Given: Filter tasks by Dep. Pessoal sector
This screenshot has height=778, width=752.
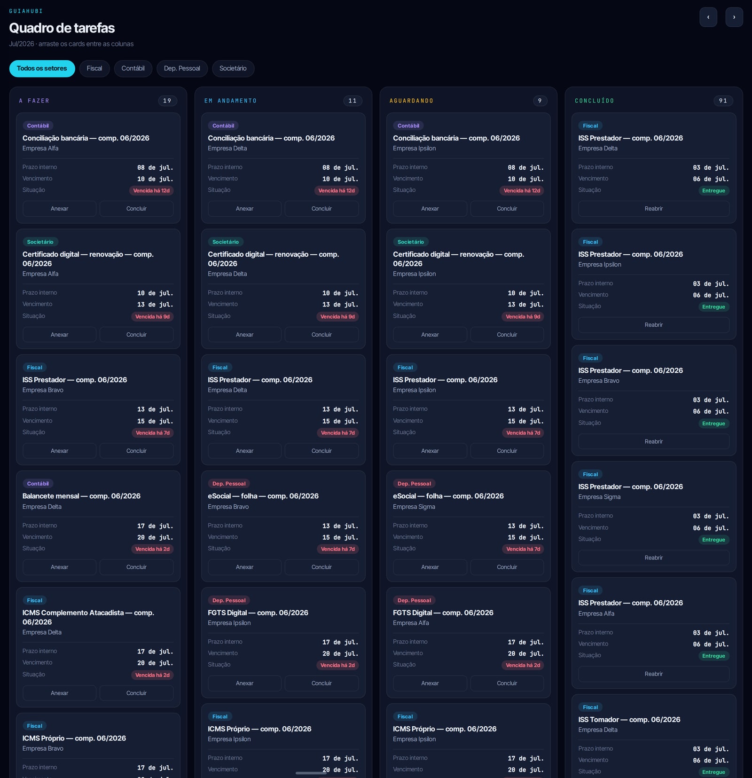Looking at the screenshot, I should [182, 69].
